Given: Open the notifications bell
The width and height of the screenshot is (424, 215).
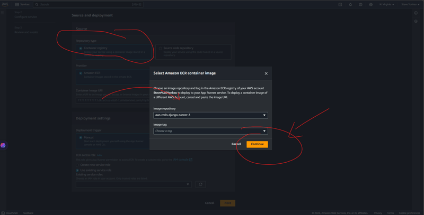Looking at the screenshot, I should [350, 5].
